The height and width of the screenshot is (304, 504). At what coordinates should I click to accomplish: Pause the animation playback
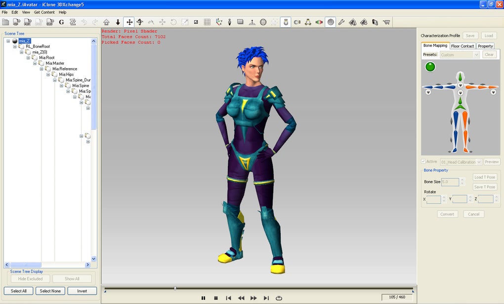pos(203,298)
